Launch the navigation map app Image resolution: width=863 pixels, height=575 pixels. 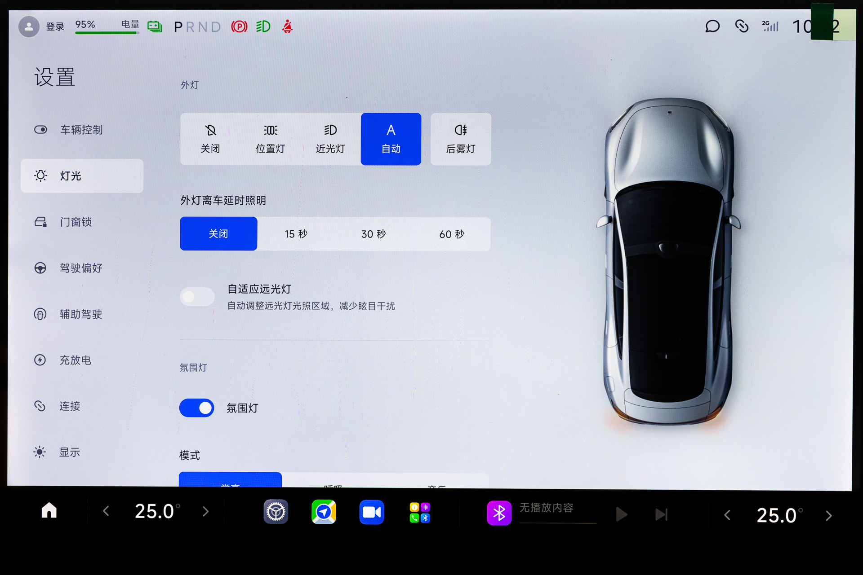(324, 512)
